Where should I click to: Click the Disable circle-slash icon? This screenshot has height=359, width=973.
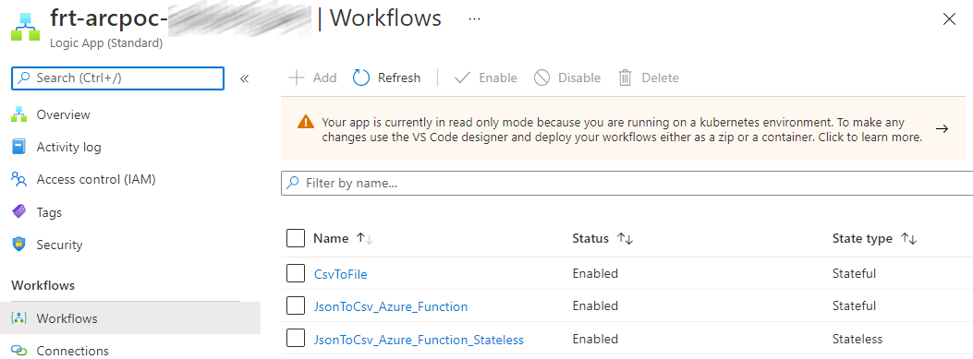[x=541, y=78]
